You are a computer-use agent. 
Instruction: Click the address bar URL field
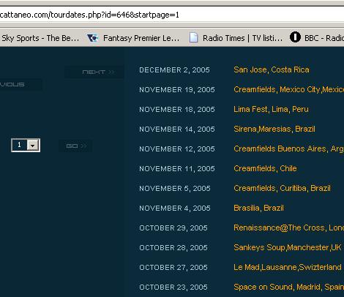click(172, 15)
